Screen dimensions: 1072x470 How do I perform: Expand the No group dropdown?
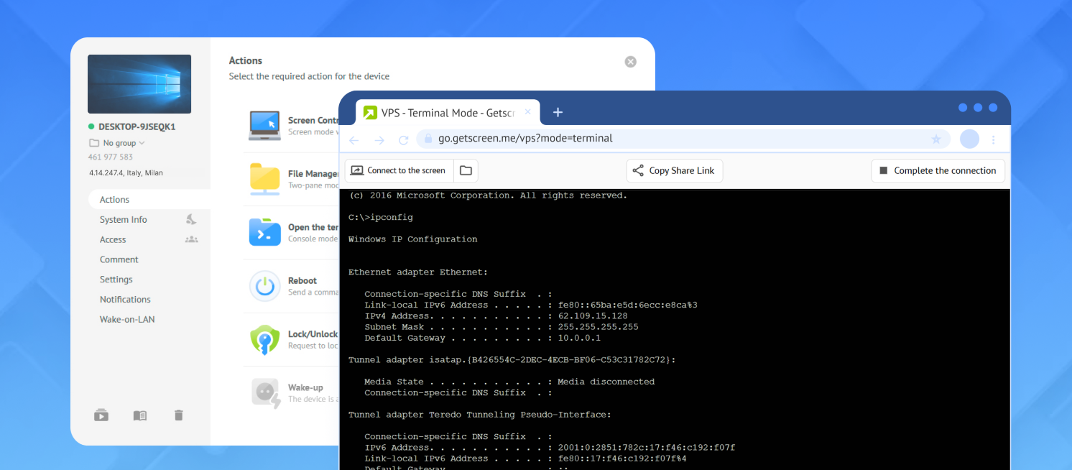142,143
